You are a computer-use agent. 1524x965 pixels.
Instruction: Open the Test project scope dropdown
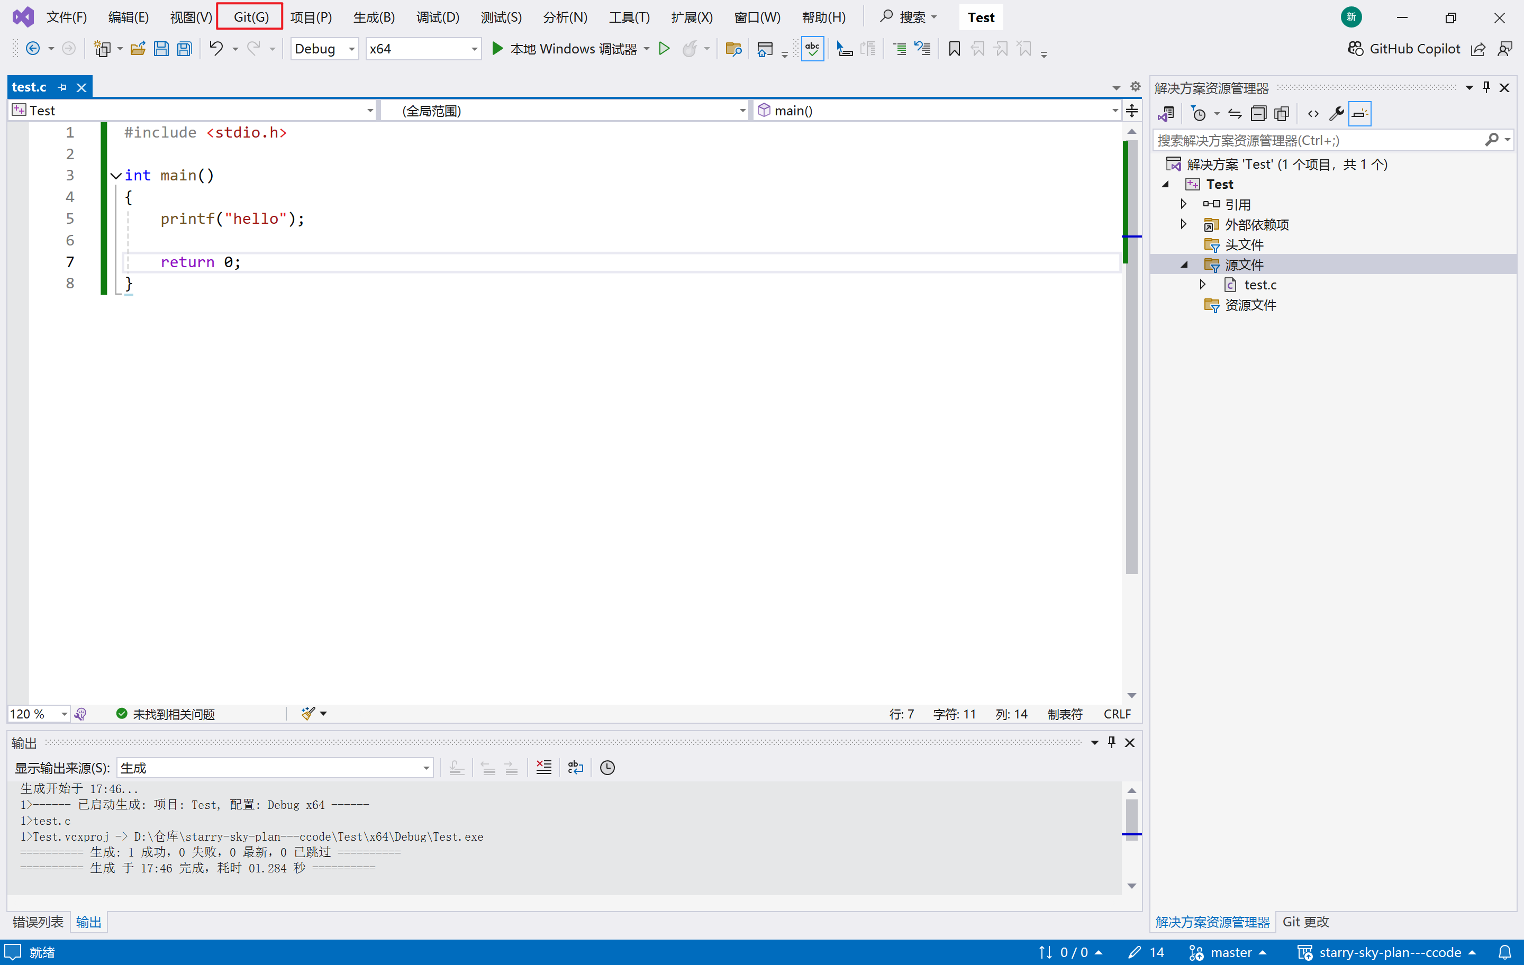[193, 110]
